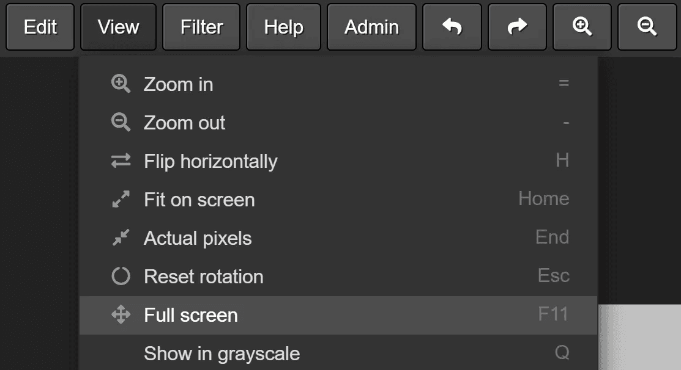Click the Zoom out menu icon
Viewport: 681px width, 370px height.
[x=121, y=123]
